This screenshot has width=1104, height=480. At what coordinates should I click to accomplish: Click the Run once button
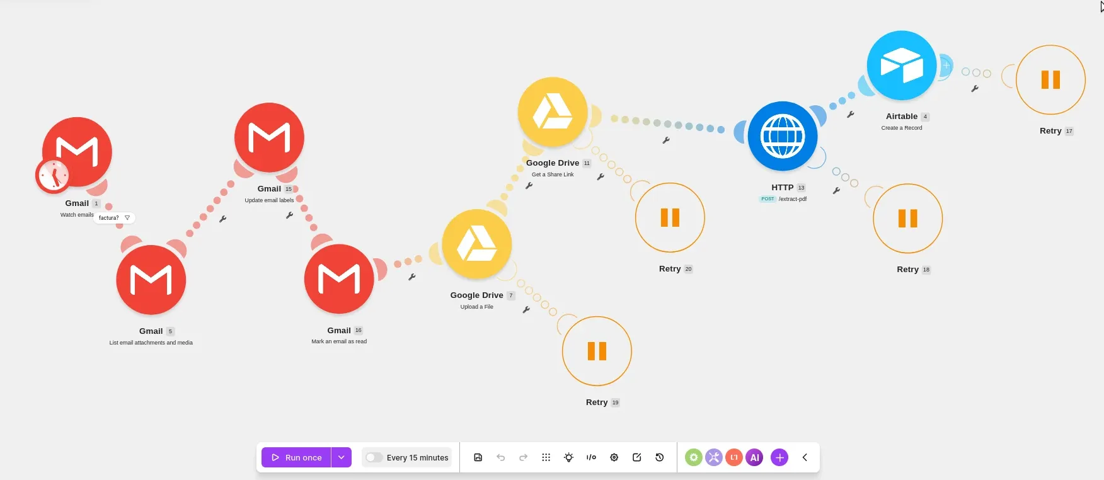point(296,457)
